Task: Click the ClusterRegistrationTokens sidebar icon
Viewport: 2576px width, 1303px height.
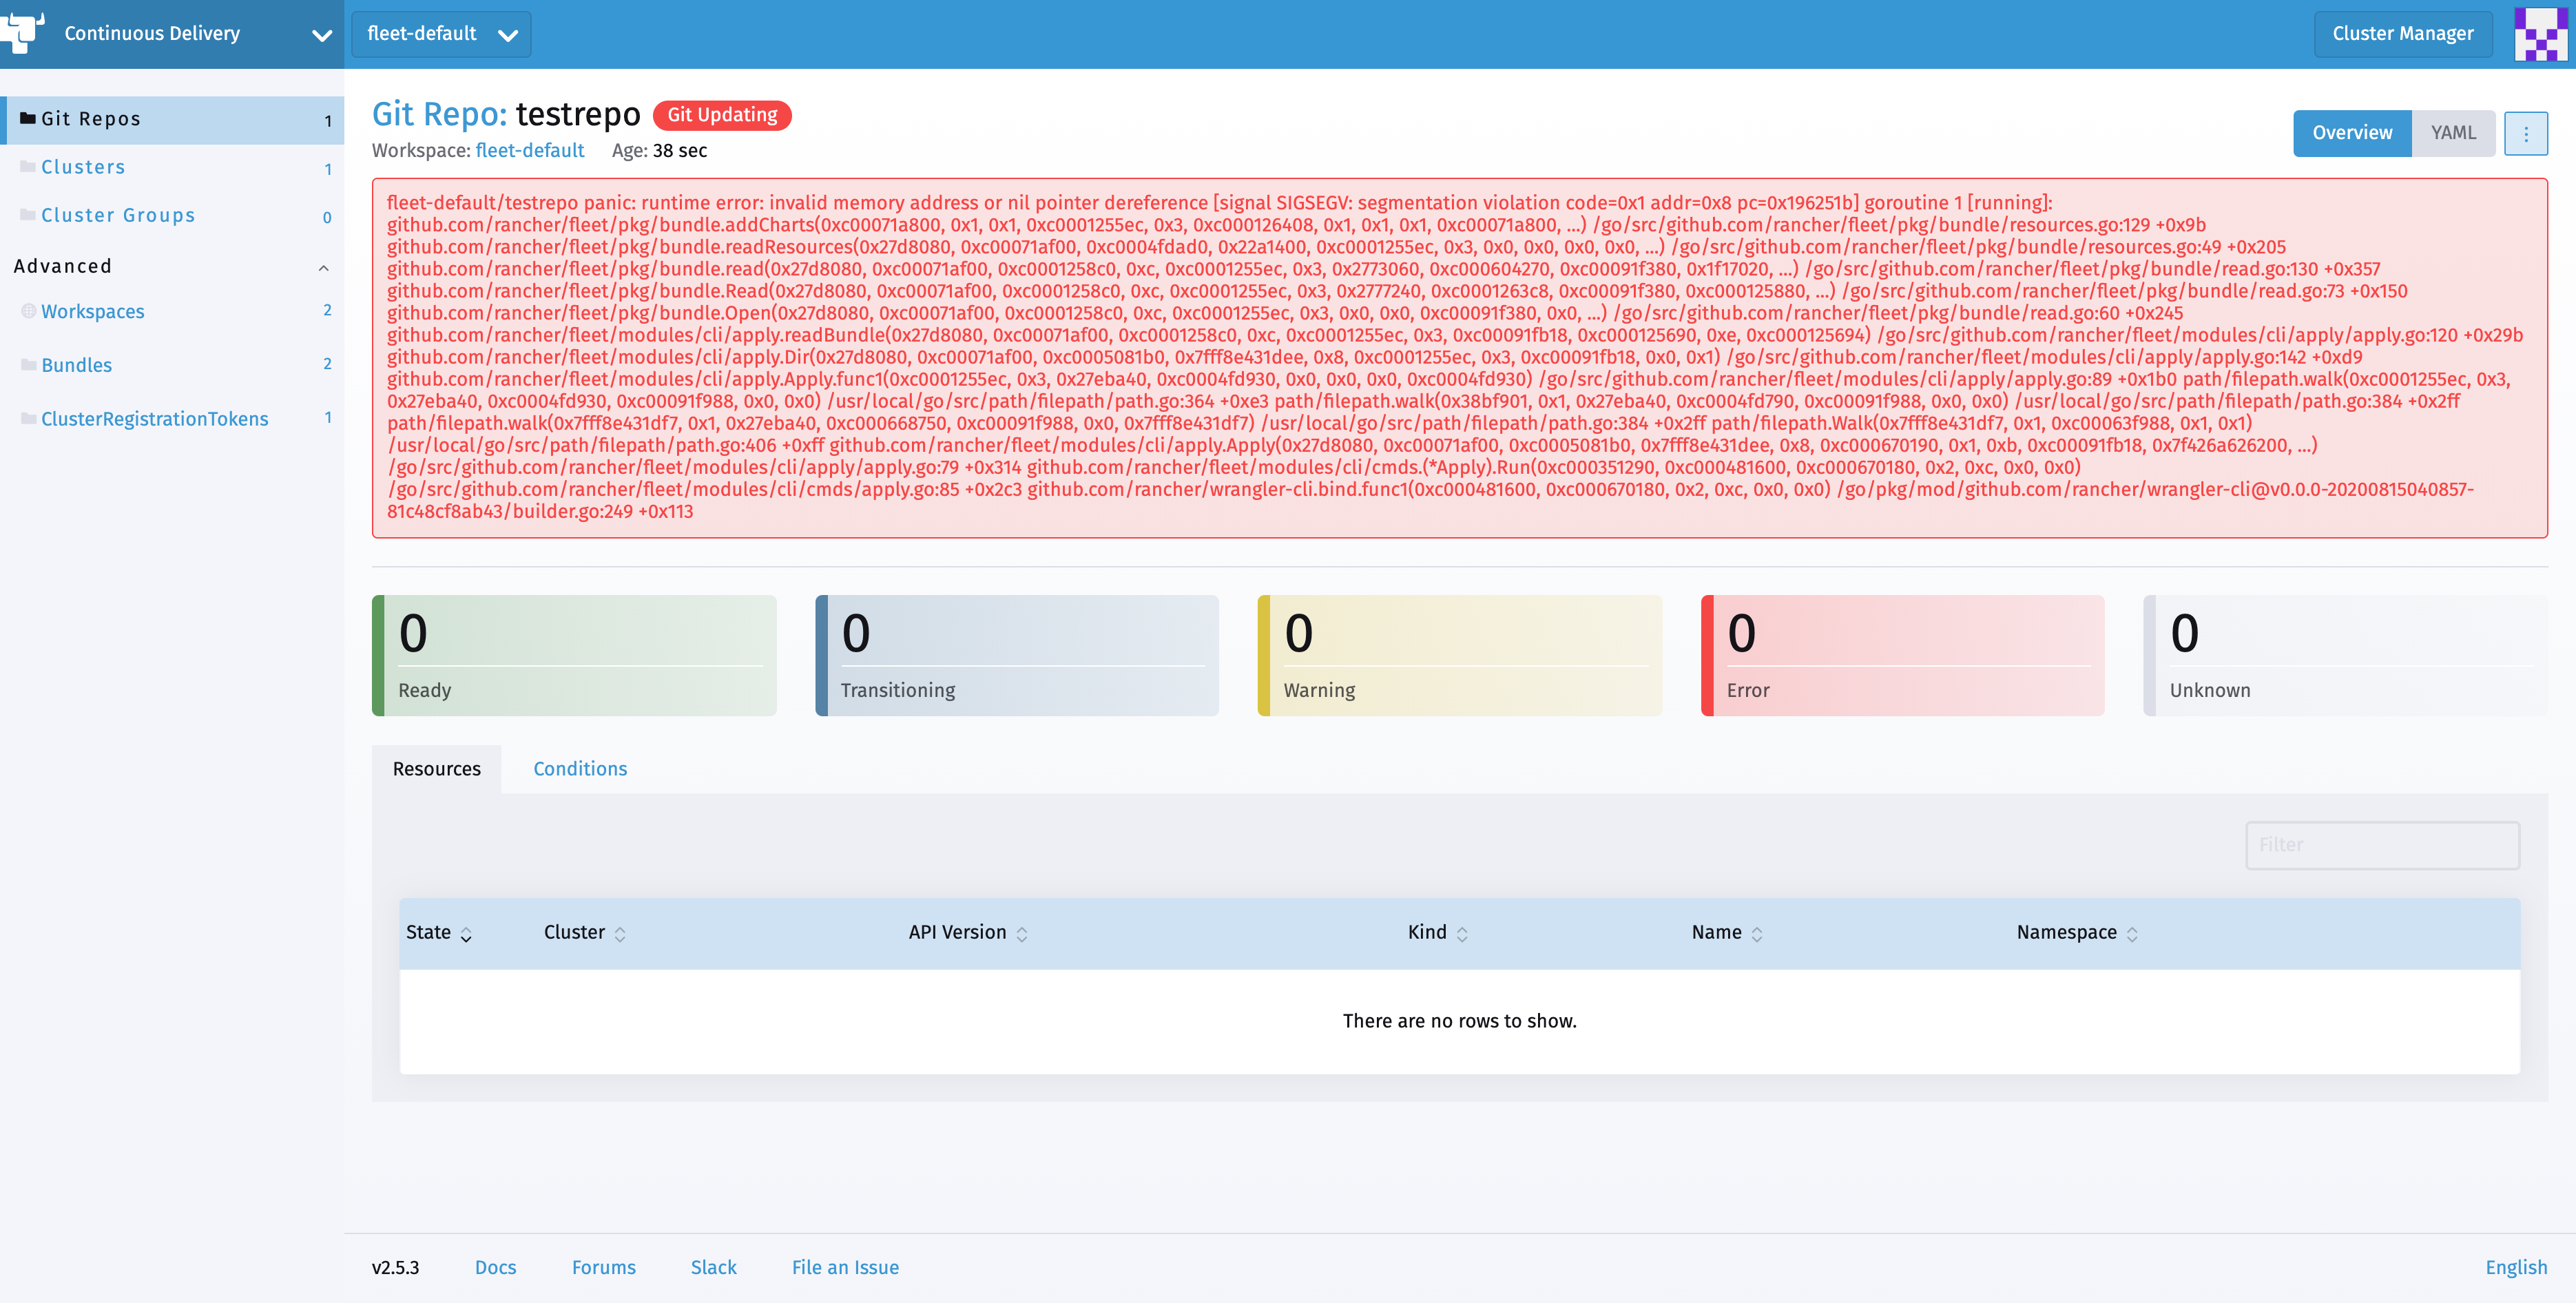Action: (x=28, y=418)
